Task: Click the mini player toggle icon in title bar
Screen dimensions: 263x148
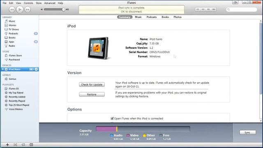Action: click(x=235, y=2)
